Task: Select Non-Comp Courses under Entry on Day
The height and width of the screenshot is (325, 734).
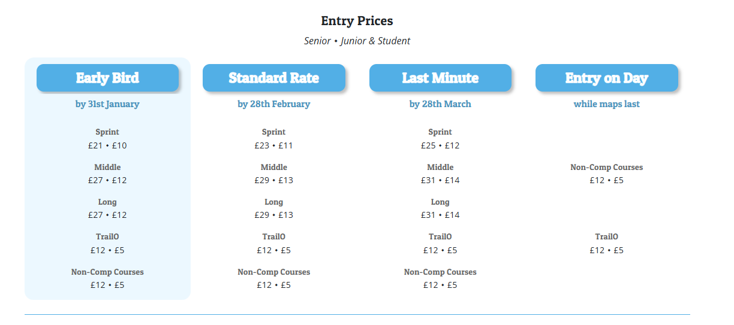Action: pos(606,167)
